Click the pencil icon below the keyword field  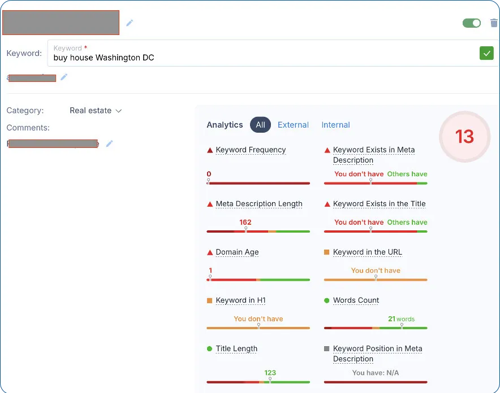(x=64, y=77)
